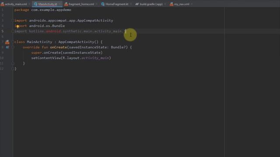Screen dimensions: 280x157
Task: Click the fold end marker on line 12
Action: click(x=13, y=69)
